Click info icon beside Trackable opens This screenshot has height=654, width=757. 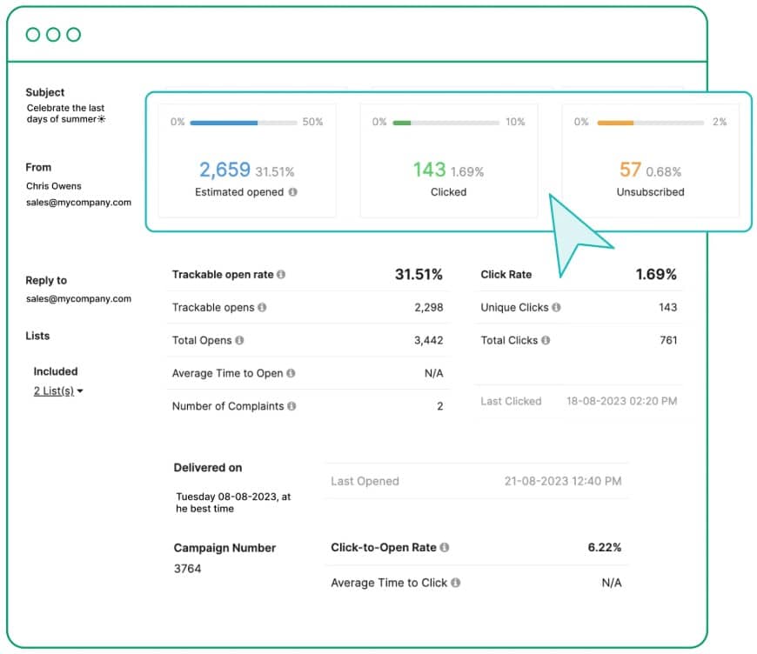pyautogui.click(x=262, y=308)
